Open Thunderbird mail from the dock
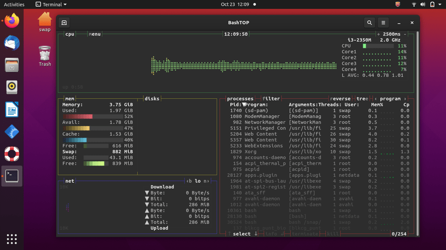Image resolution: width=446 pixels, height=250 pixels. point(12,43)
